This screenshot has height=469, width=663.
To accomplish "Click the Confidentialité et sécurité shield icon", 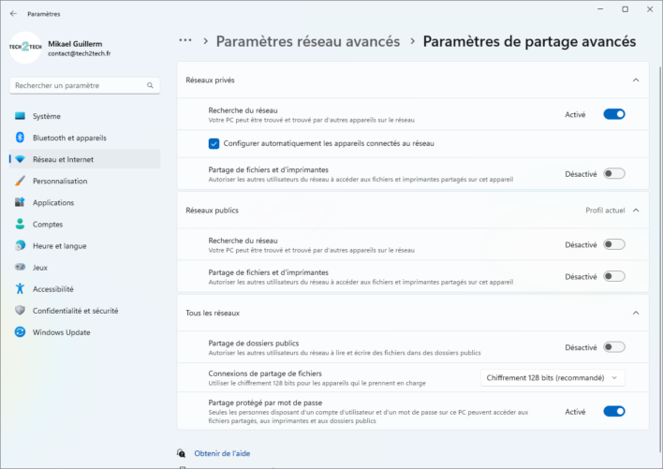I will click(x=20, y=311).
